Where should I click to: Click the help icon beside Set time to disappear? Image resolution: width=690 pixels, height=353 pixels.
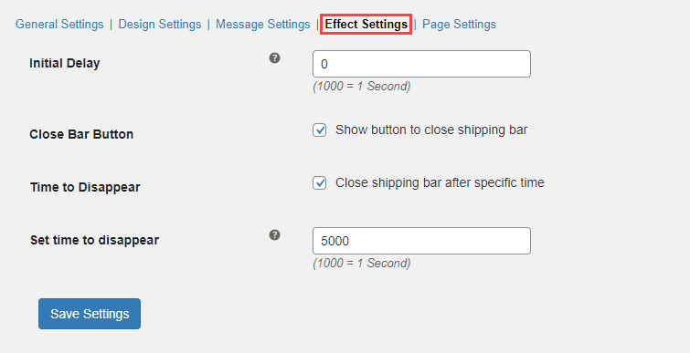(274, 235)
